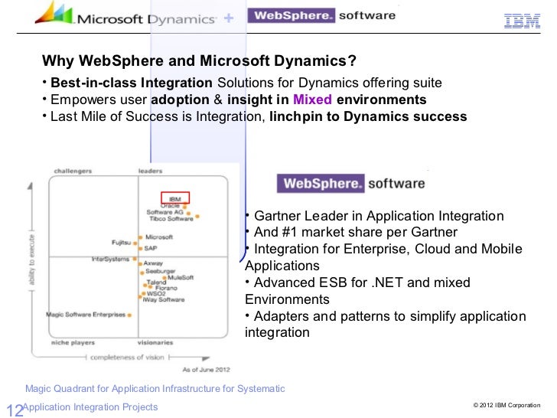Click the MuleSoft label
This screenshot has width=557, height=418.
pos(181,278)
